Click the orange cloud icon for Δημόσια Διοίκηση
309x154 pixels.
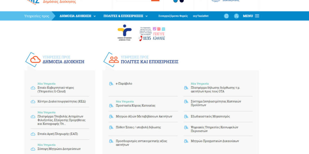[x=35, y=59]
